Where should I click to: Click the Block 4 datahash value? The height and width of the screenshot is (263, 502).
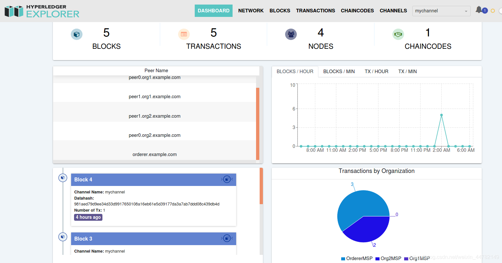click(147, 204)
